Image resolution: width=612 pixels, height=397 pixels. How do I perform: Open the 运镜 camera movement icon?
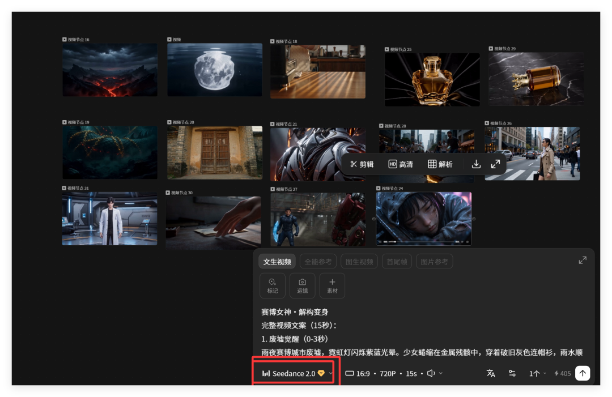[x=302, y=285]
